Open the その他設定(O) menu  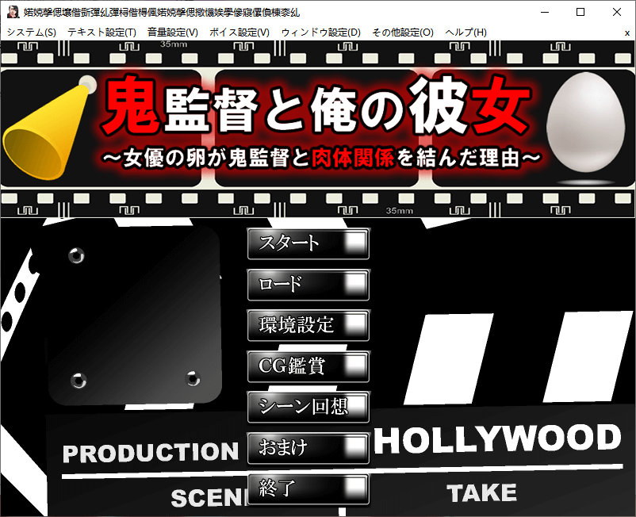pyautogui.click(x=402, y=33)
